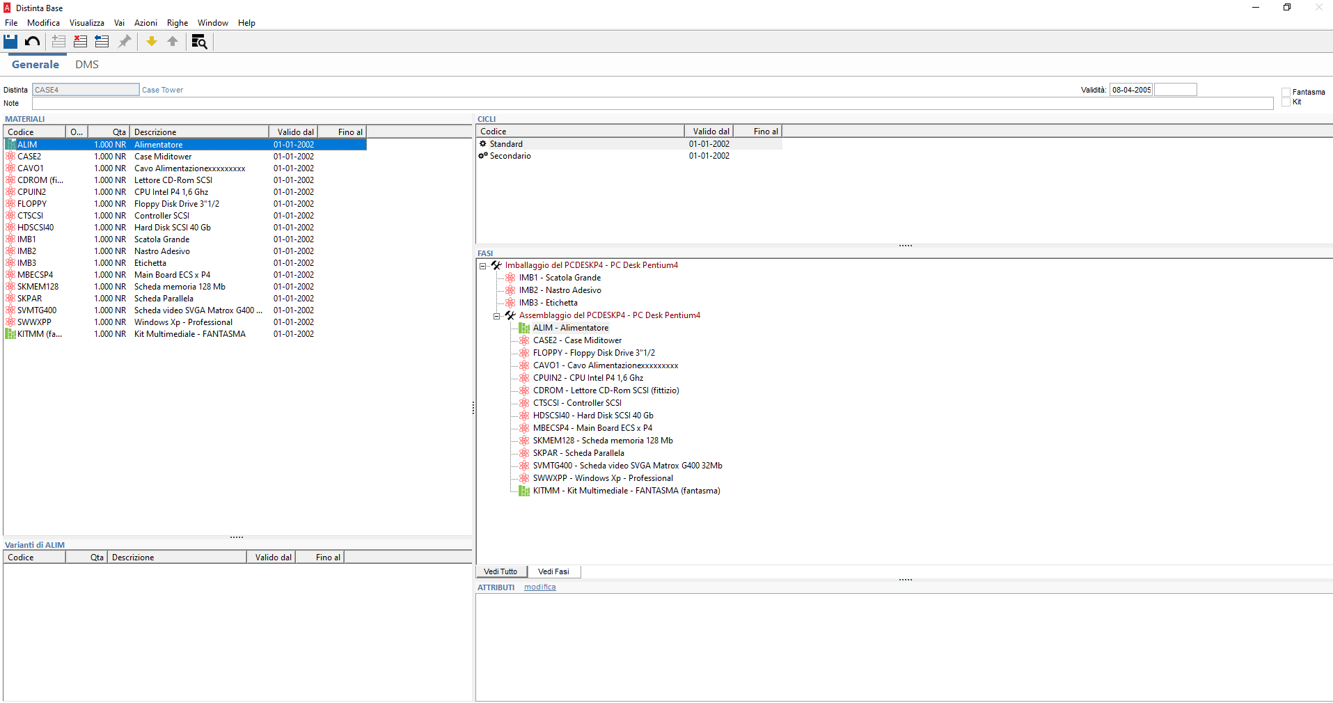Open the Modifica menu
The image size is (1333, 703).
pyautogui.click(x=43, y=23)
